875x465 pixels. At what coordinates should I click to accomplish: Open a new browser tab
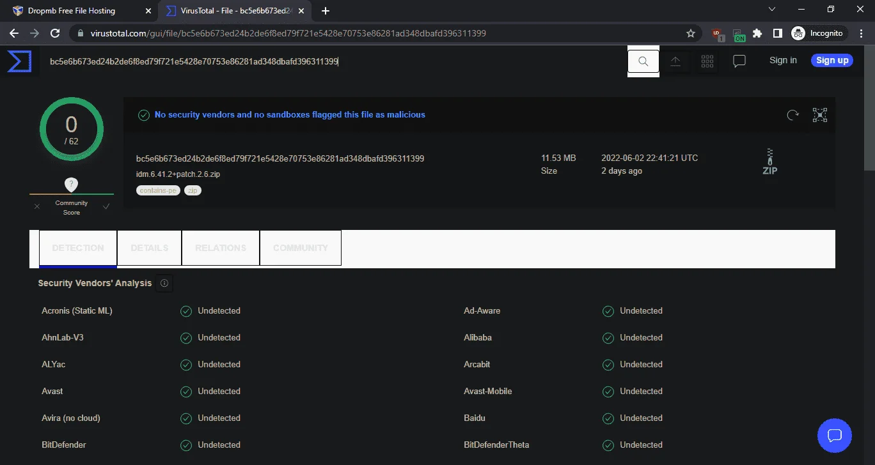(326, 11)
